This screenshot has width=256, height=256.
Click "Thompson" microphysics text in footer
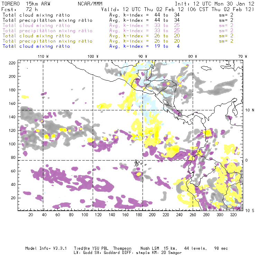point(122,248)
